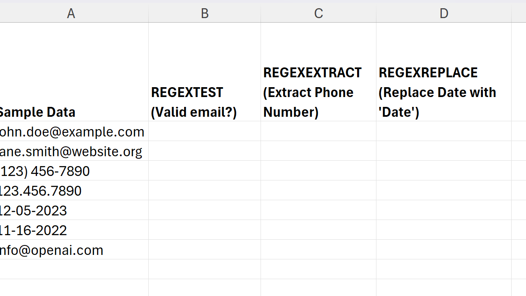The image size is (526, 296).
Task: Select column B header
Action: [x=205, y=13]
